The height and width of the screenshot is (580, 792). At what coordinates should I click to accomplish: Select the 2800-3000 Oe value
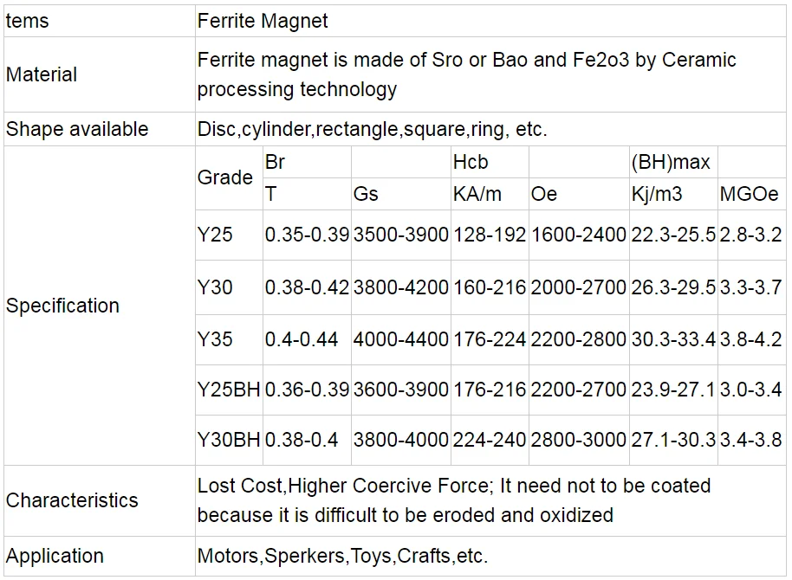tap(578, 440)
